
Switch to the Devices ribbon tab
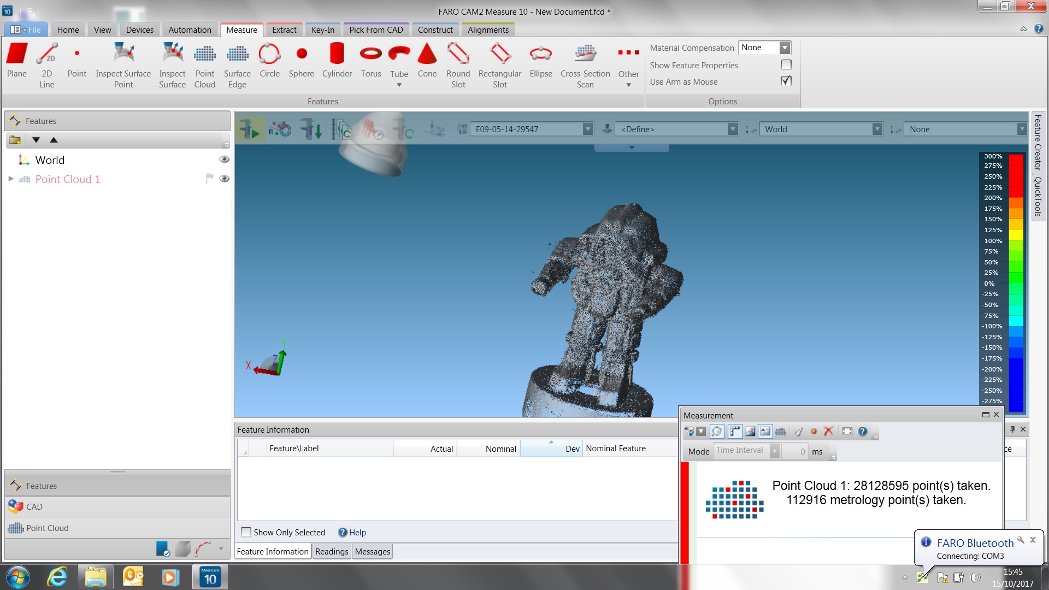click(x=140, y=30)
